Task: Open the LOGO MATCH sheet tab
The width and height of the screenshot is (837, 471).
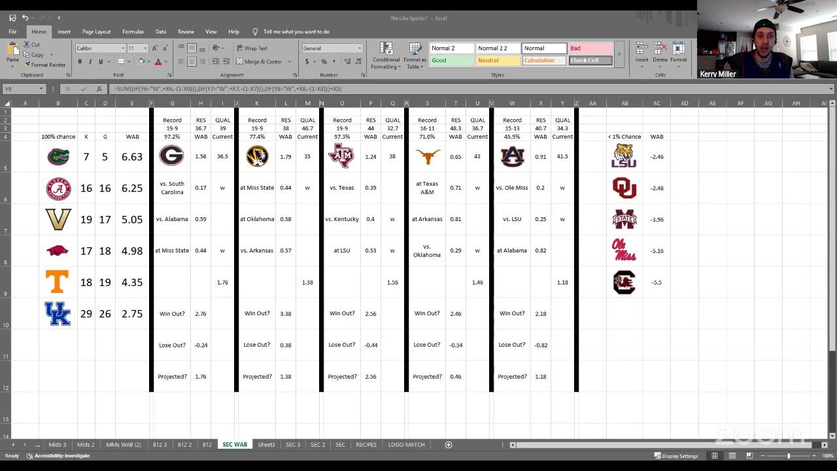Action: pos(406,445)
